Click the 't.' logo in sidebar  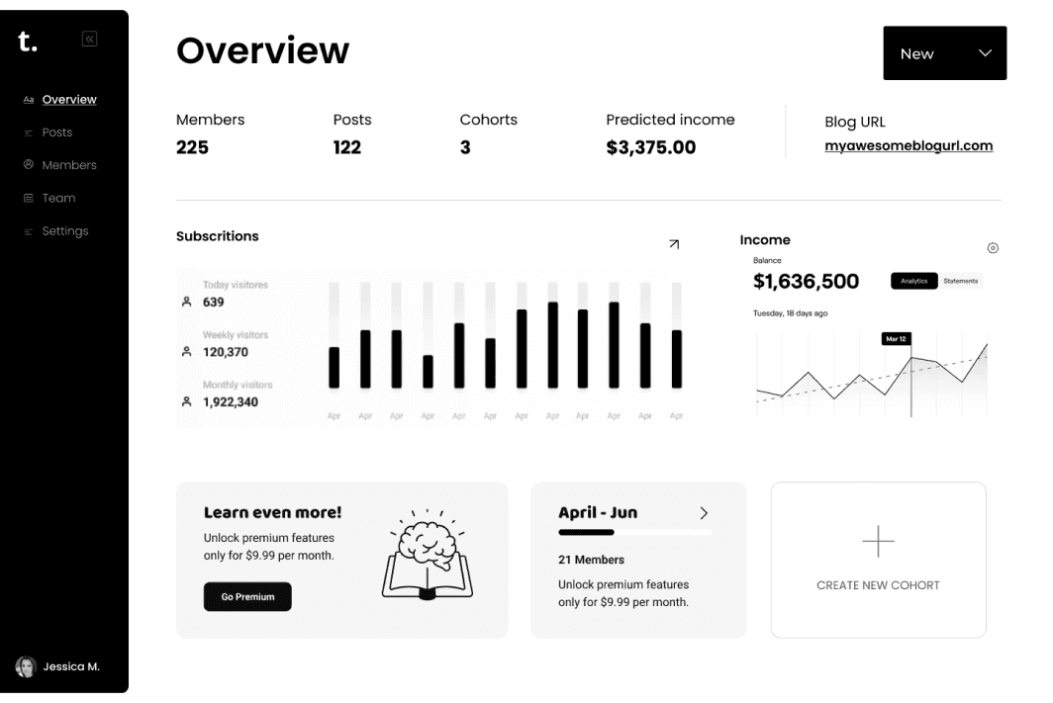pyautogui.click(x=28, y=42)
